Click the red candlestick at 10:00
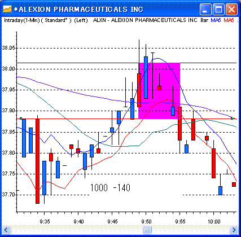This screenshot has width=241, height=237. click(213, 163)
